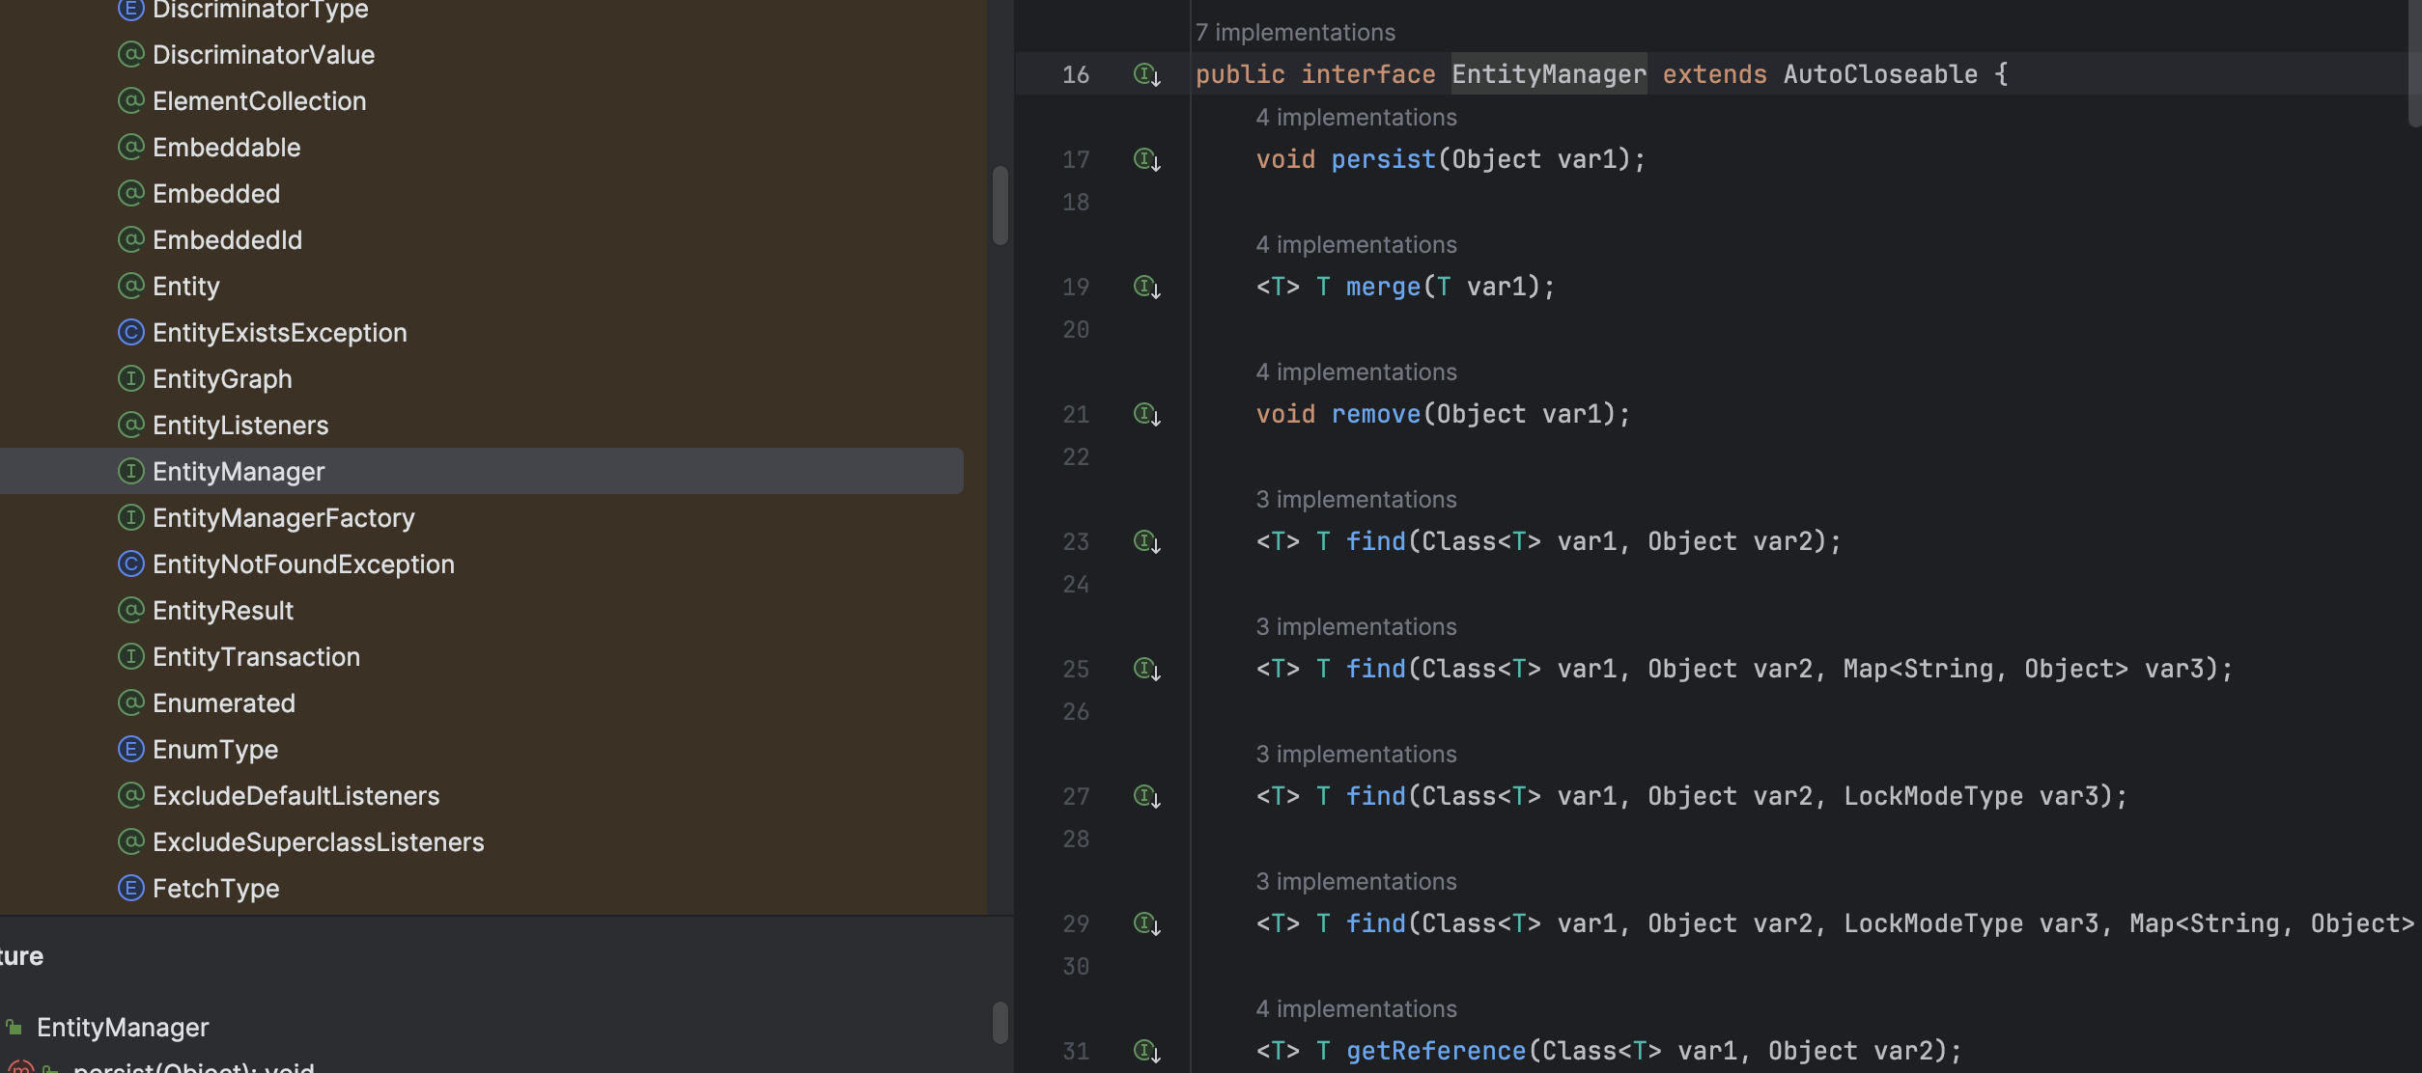Click the enum icon of FetchType
Screen dimensions: 2422x1073
[130, 888]
